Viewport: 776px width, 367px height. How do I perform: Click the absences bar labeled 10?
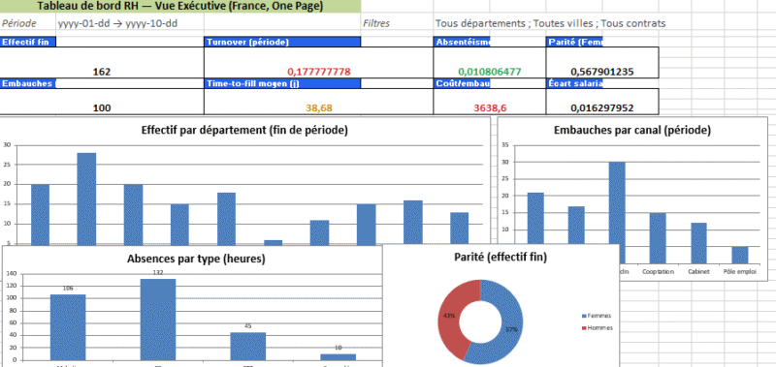coord(338,357)
